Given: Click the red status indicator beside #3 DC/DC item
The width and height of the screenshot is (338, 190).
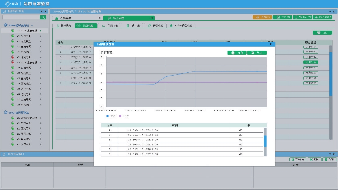Looking at the screenshot, I should tap(13, 62).
